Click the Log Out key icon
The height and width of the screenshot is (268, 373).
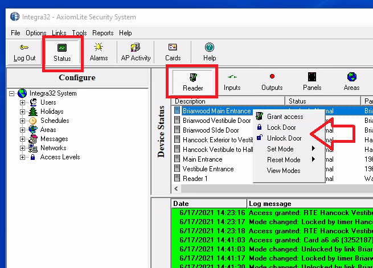tap(24, 47)
